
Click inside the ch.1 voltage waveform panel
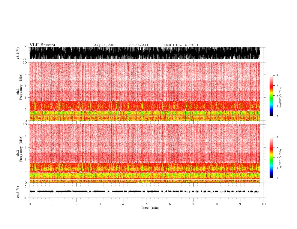(144, 53)
